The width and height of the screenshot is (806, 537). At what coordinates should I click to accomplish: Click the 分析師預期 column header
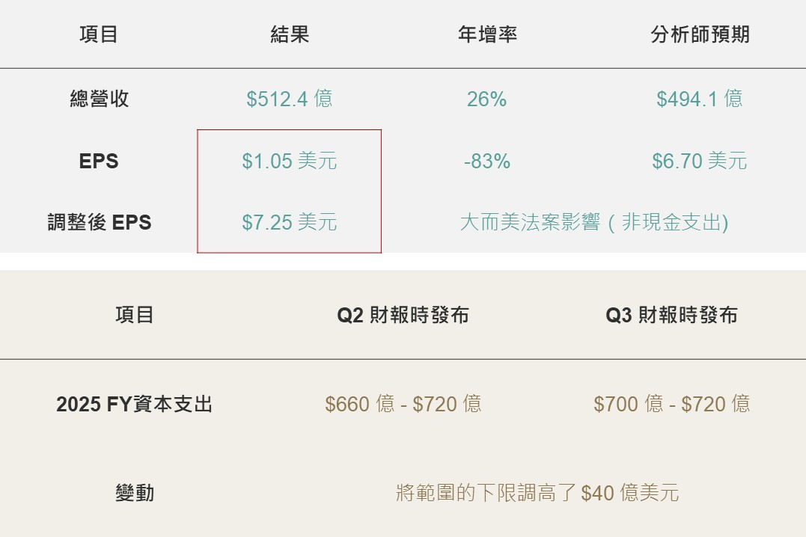700,34
